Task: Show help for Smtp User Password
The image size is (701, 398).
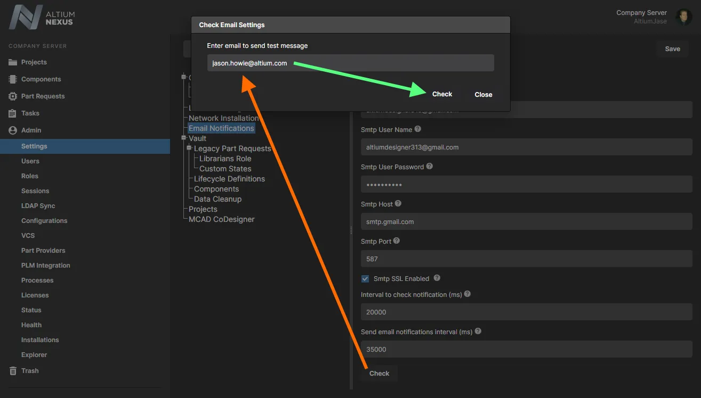Action: 430,166
